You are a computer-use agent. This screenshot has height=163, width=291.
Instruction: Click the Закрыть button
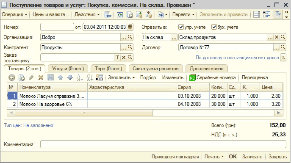pyautogui.click(x=277, y=157)
